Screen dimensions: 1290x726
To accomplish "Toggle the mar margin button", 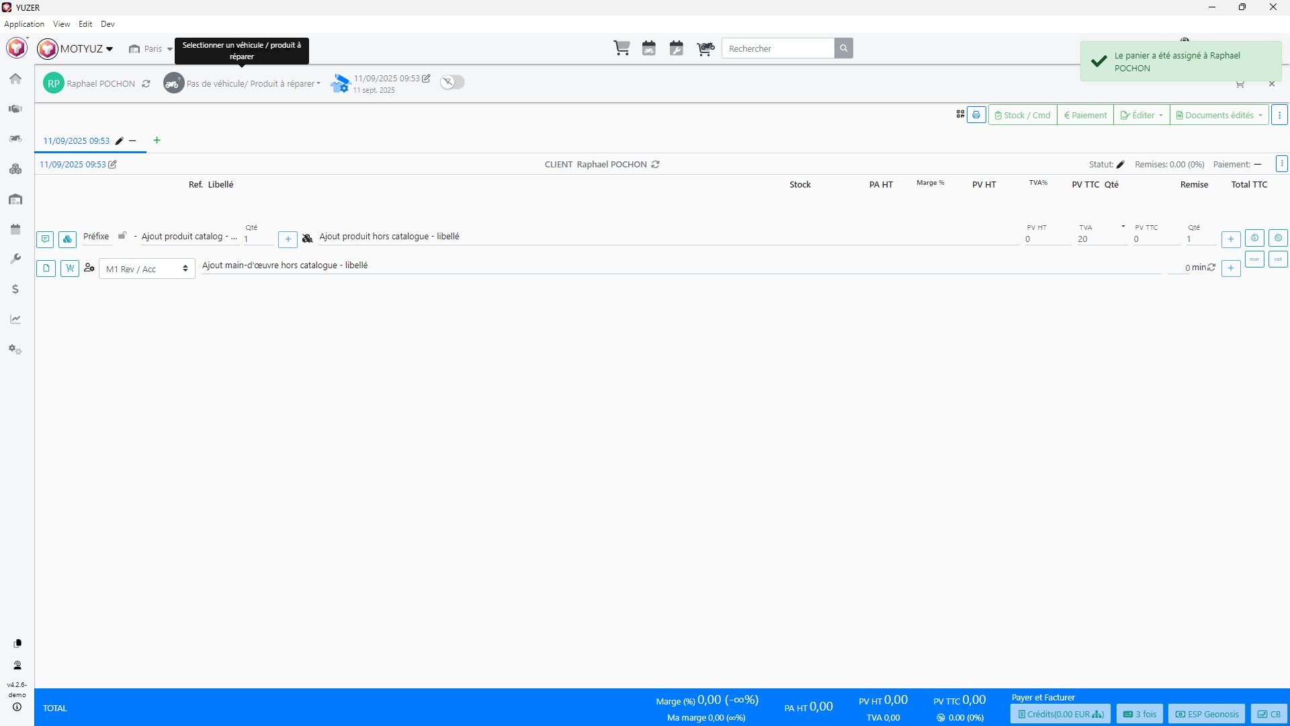I will (1254, 259).
